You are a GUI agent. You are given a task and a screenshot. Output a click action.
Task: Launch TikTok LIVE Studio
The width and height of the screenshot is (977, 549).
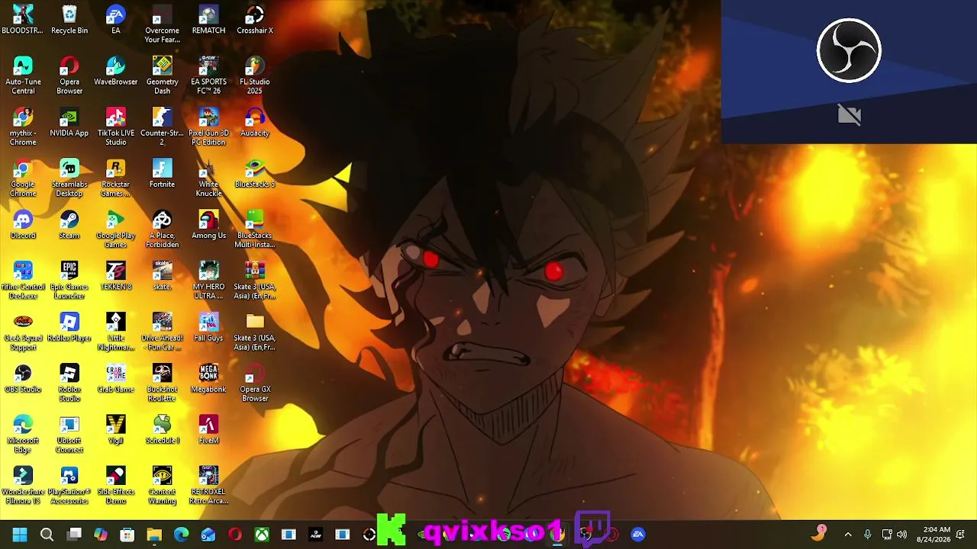(116, 127)
